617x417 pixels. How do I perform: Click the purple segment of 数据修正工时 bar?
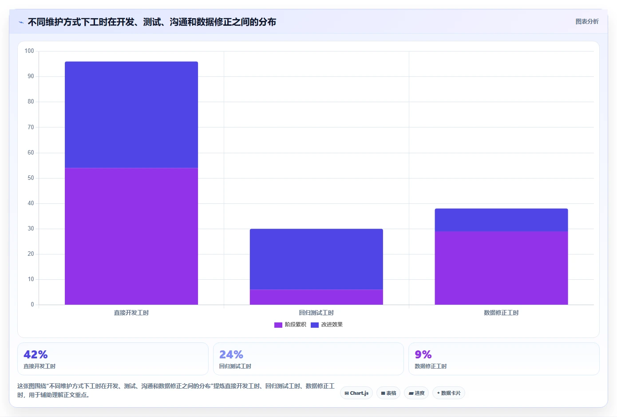501,268
